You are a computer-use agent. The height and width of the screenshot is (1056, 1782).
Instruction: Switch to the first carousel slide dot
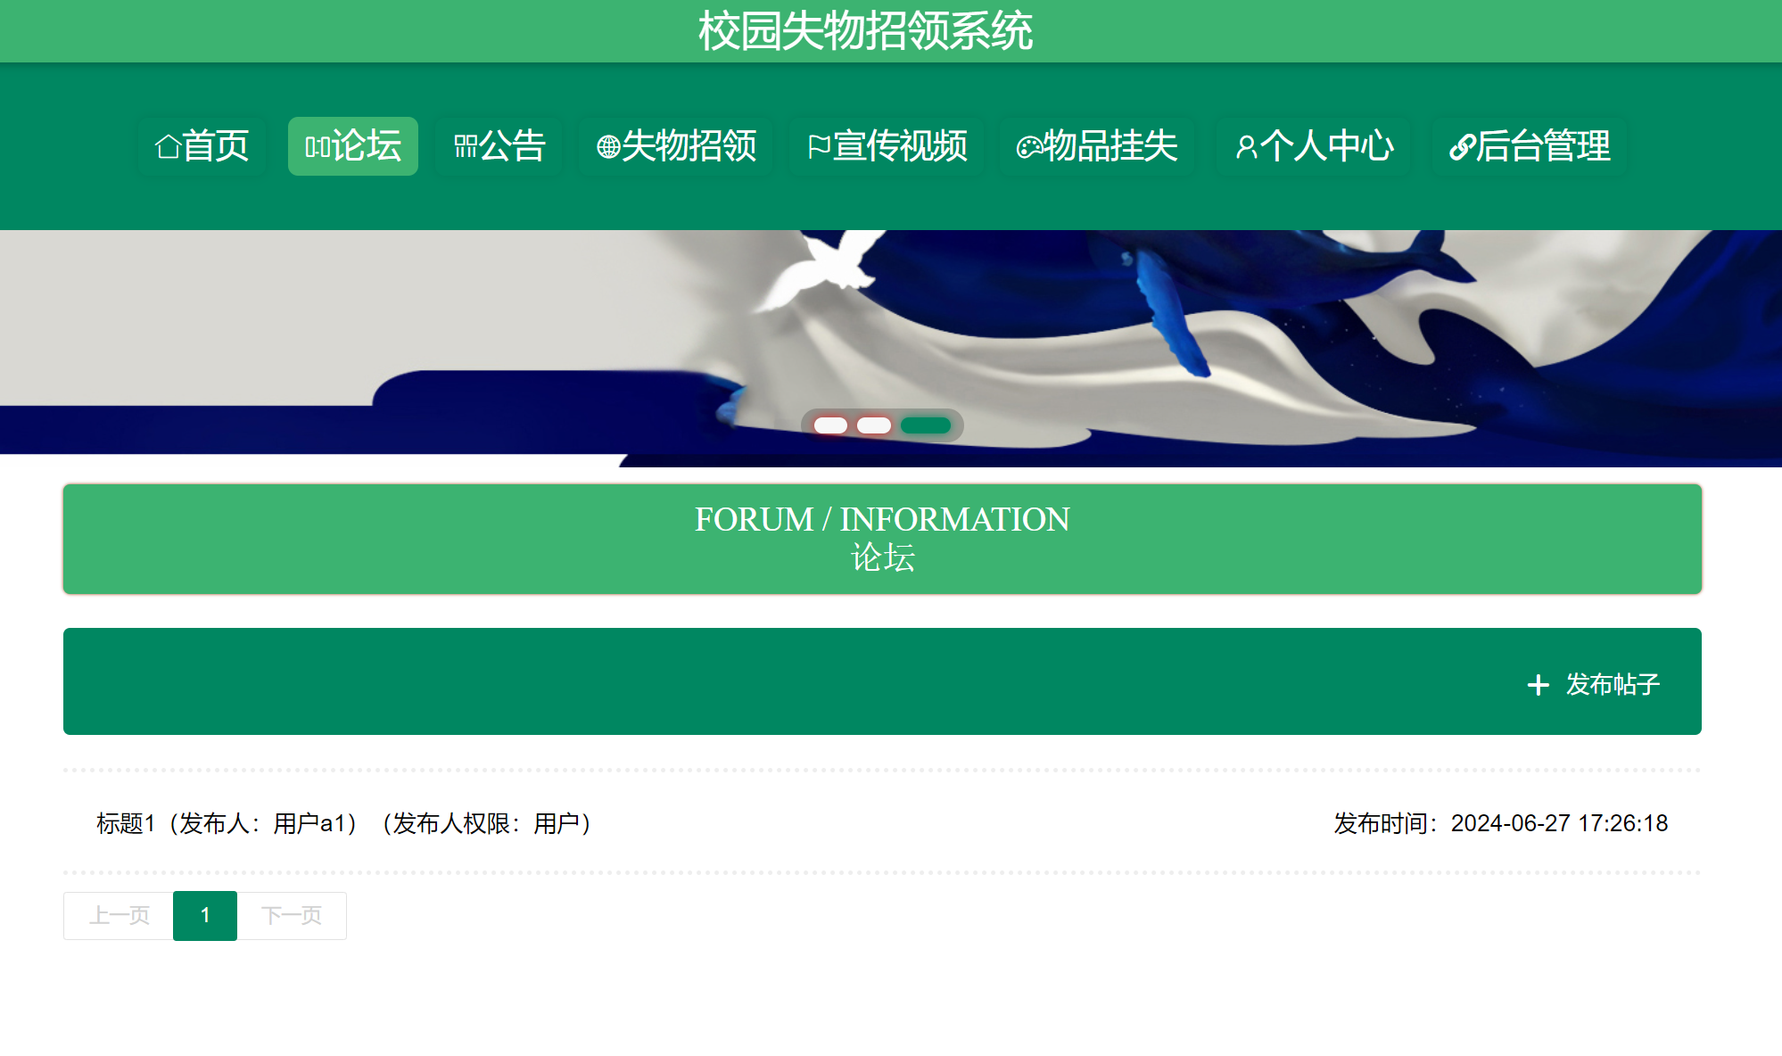point(830,425)
